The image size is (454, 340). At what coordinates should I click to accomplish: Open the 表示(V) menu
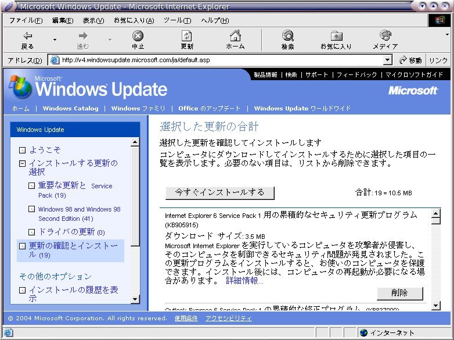93,20
